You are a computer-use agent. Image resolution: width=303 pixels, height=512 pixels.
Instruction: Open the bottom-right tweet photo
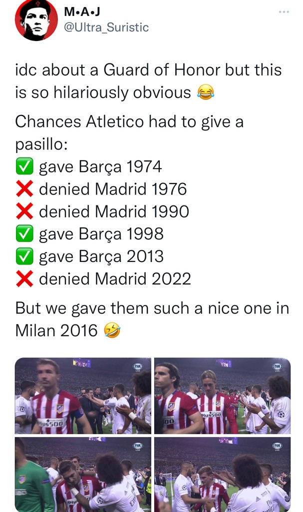(222, 474)
